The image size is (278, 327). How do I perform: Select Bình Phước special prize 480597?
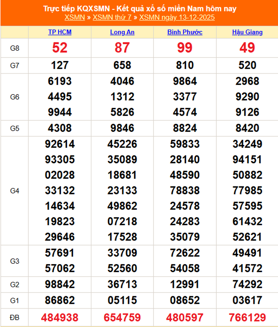pyautogui.click(x=185, y=317)
